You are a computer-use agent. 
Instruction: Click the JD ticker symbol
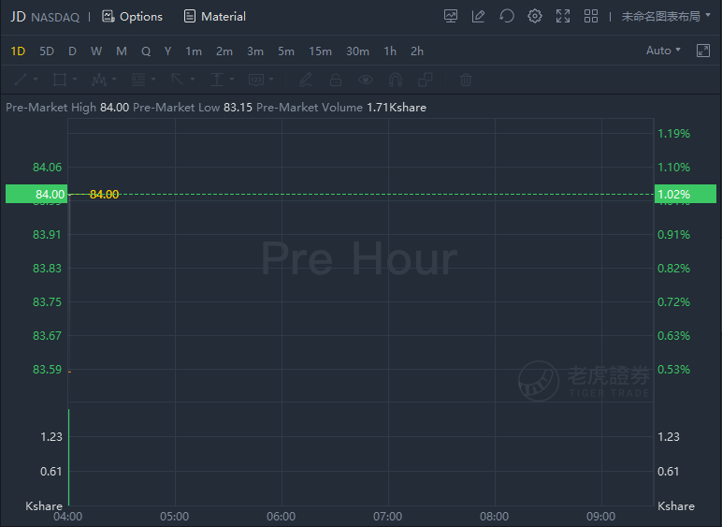point(18,17)
